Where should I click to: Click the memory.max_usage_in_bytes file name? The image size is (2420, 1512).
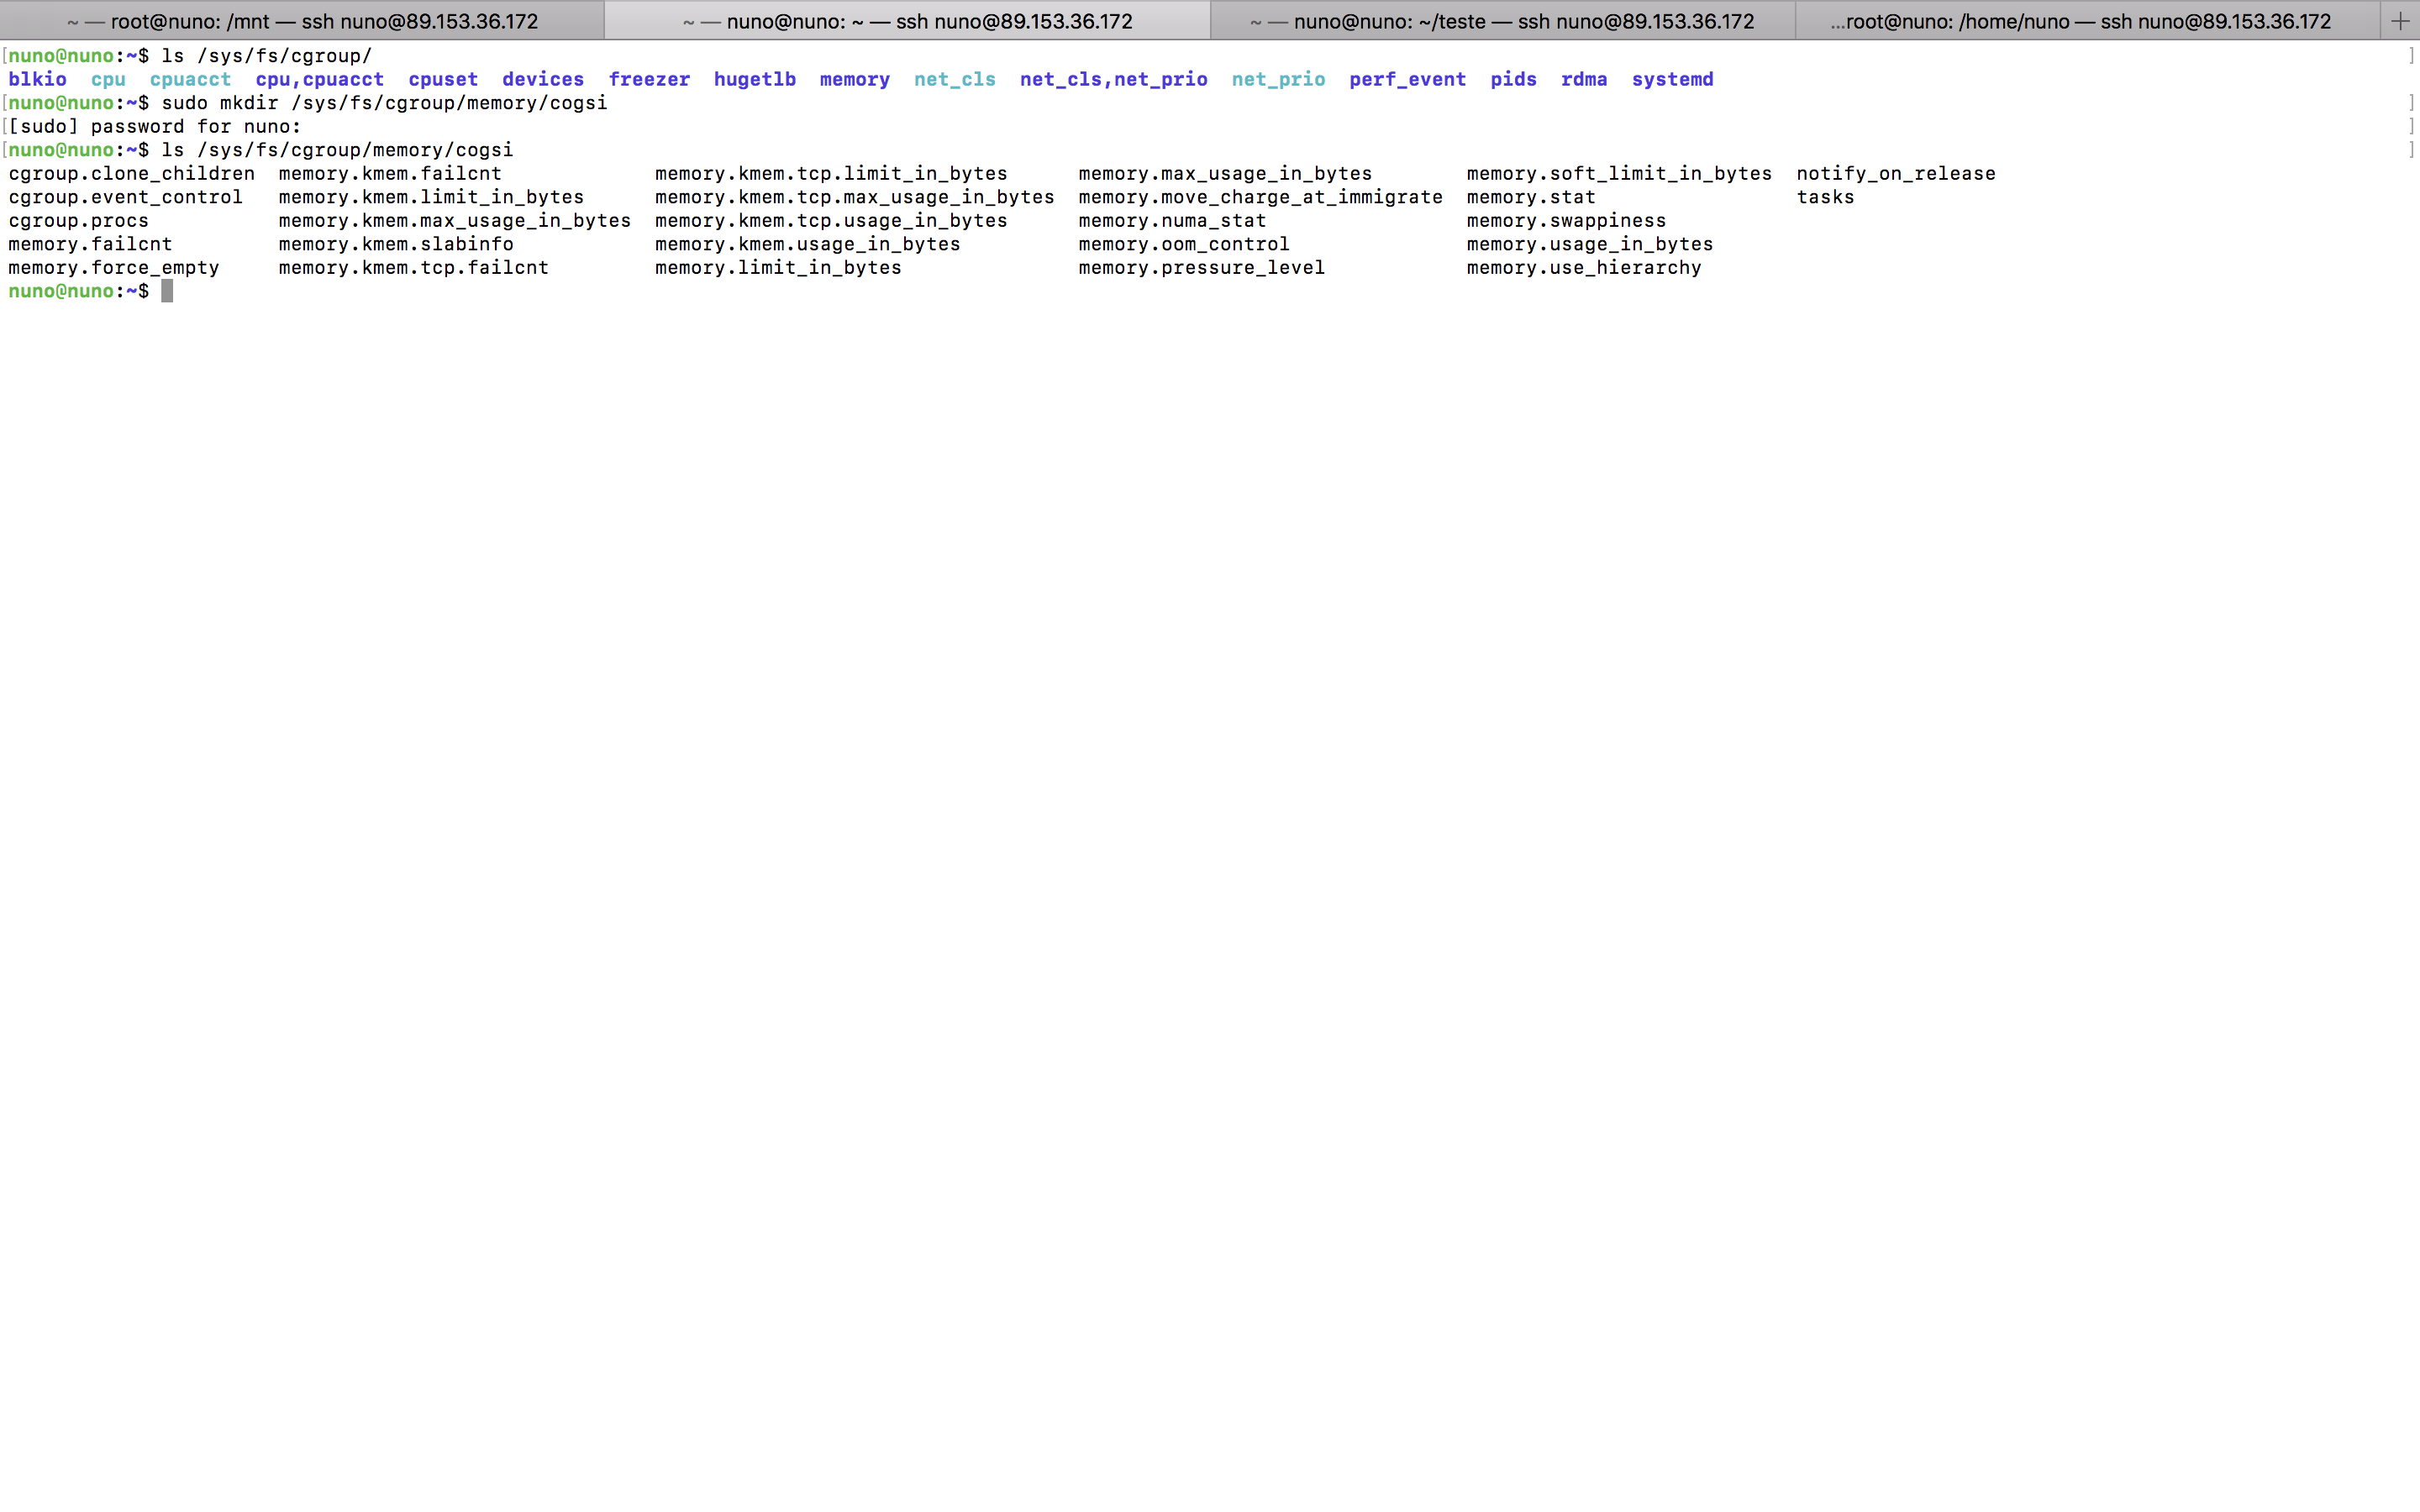pyautogui.click(x=1225, y=173)
